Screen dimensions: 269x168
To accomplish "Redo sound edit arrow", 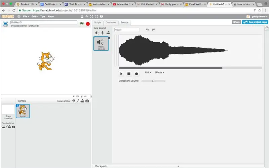I will coord(153,30).
